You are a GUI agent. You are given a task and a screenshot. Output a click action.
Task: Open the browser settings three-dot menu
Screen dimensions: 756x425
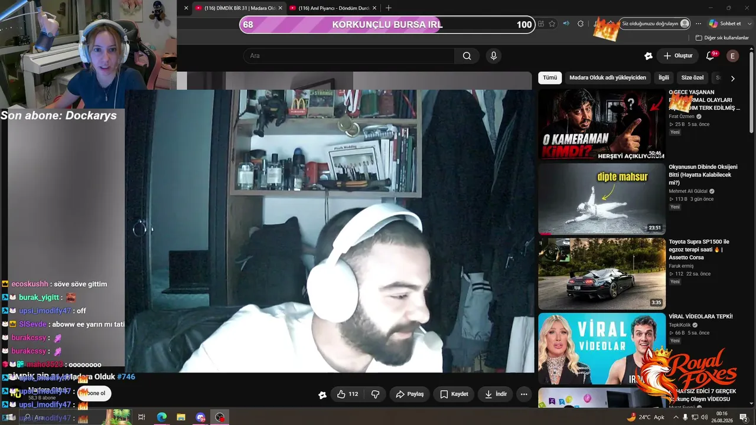coord(699,24)
